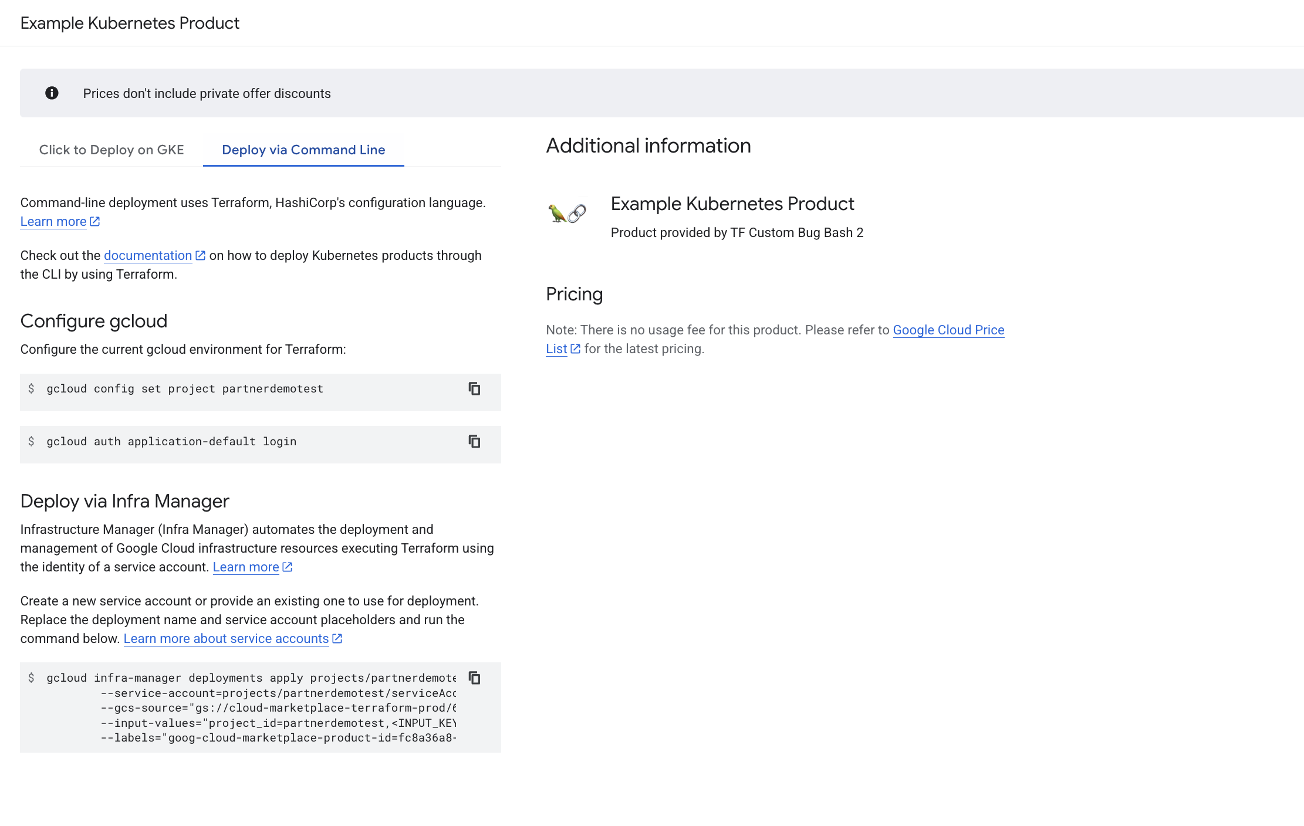Screen dimensions: 1304x826
Task: Switch to Click to Deploy on GKE tab
Action: 112,150
